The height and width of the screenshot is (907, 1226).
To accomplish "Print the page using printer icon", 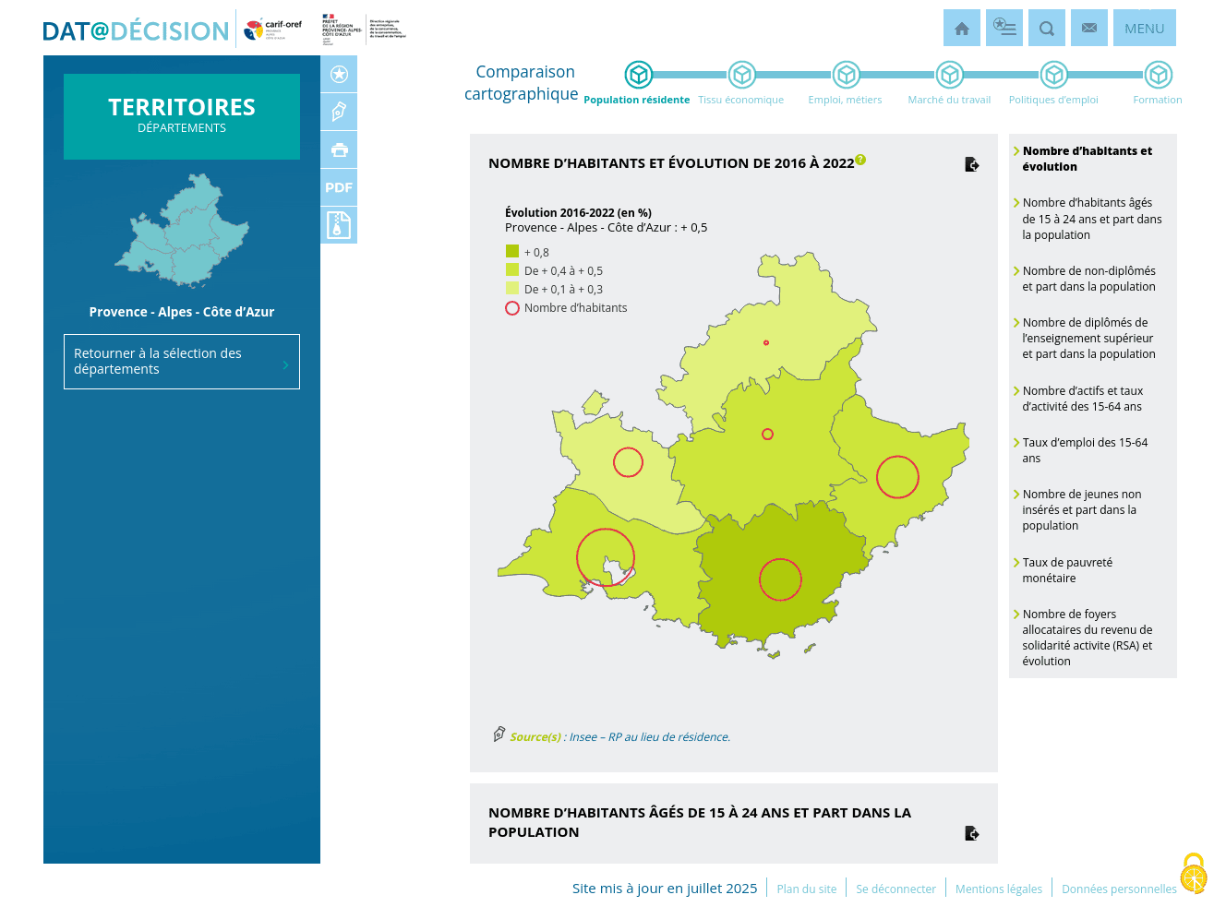I will 339,149.
